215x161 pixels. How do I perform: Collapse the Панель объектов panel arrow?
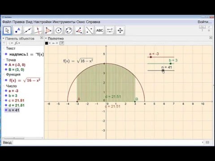(3, 38)
